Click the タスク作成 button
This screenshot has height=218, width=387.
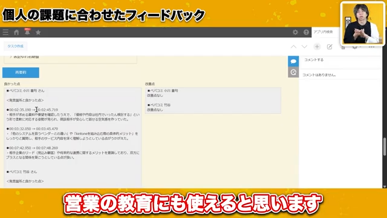15,46
